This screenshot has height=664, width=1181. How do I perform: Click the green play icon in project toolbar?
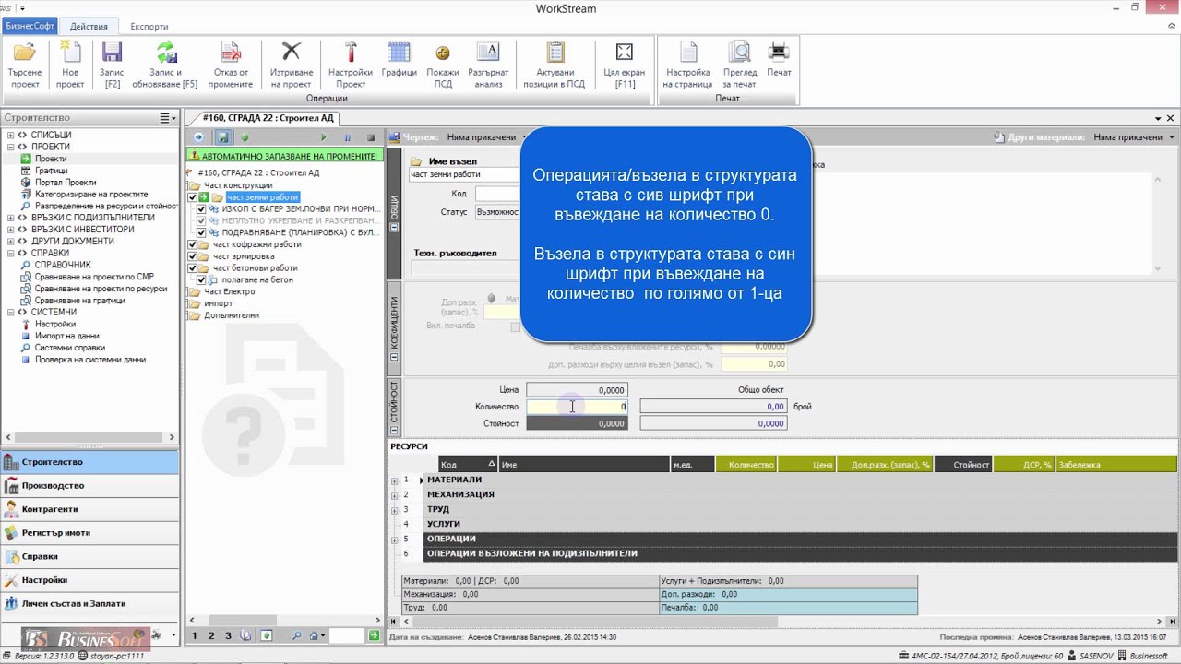pyautogui.click(x=324, y=137)
